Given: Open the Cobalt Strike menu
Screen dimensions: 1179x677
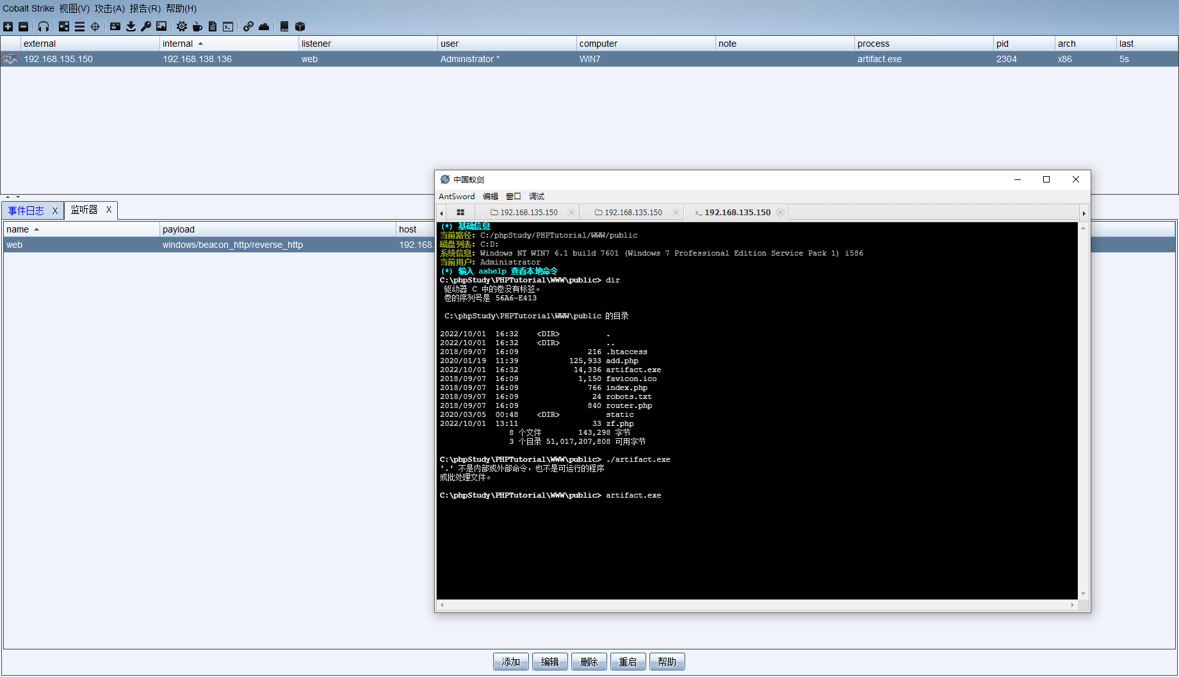Looking at the screenshot, I should click(28, 8).
